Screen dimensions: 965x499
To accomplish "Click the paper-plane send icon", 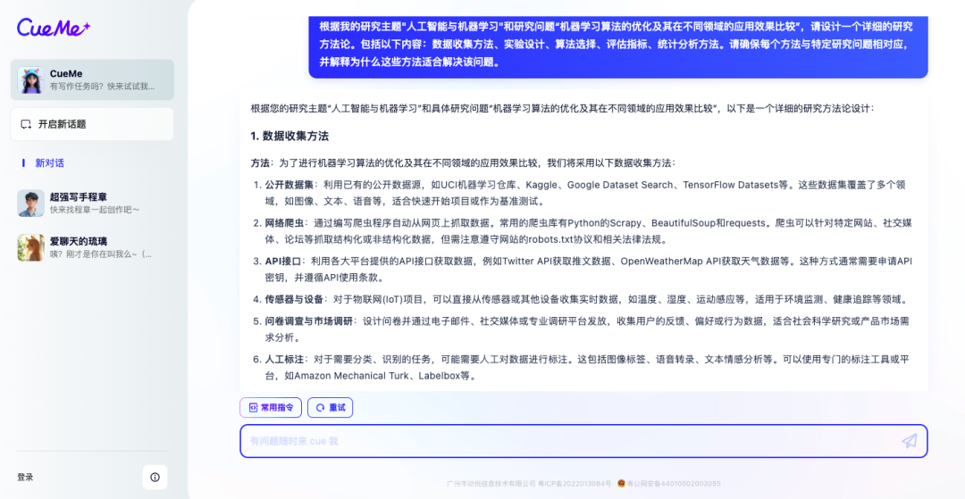I will 910,441.
